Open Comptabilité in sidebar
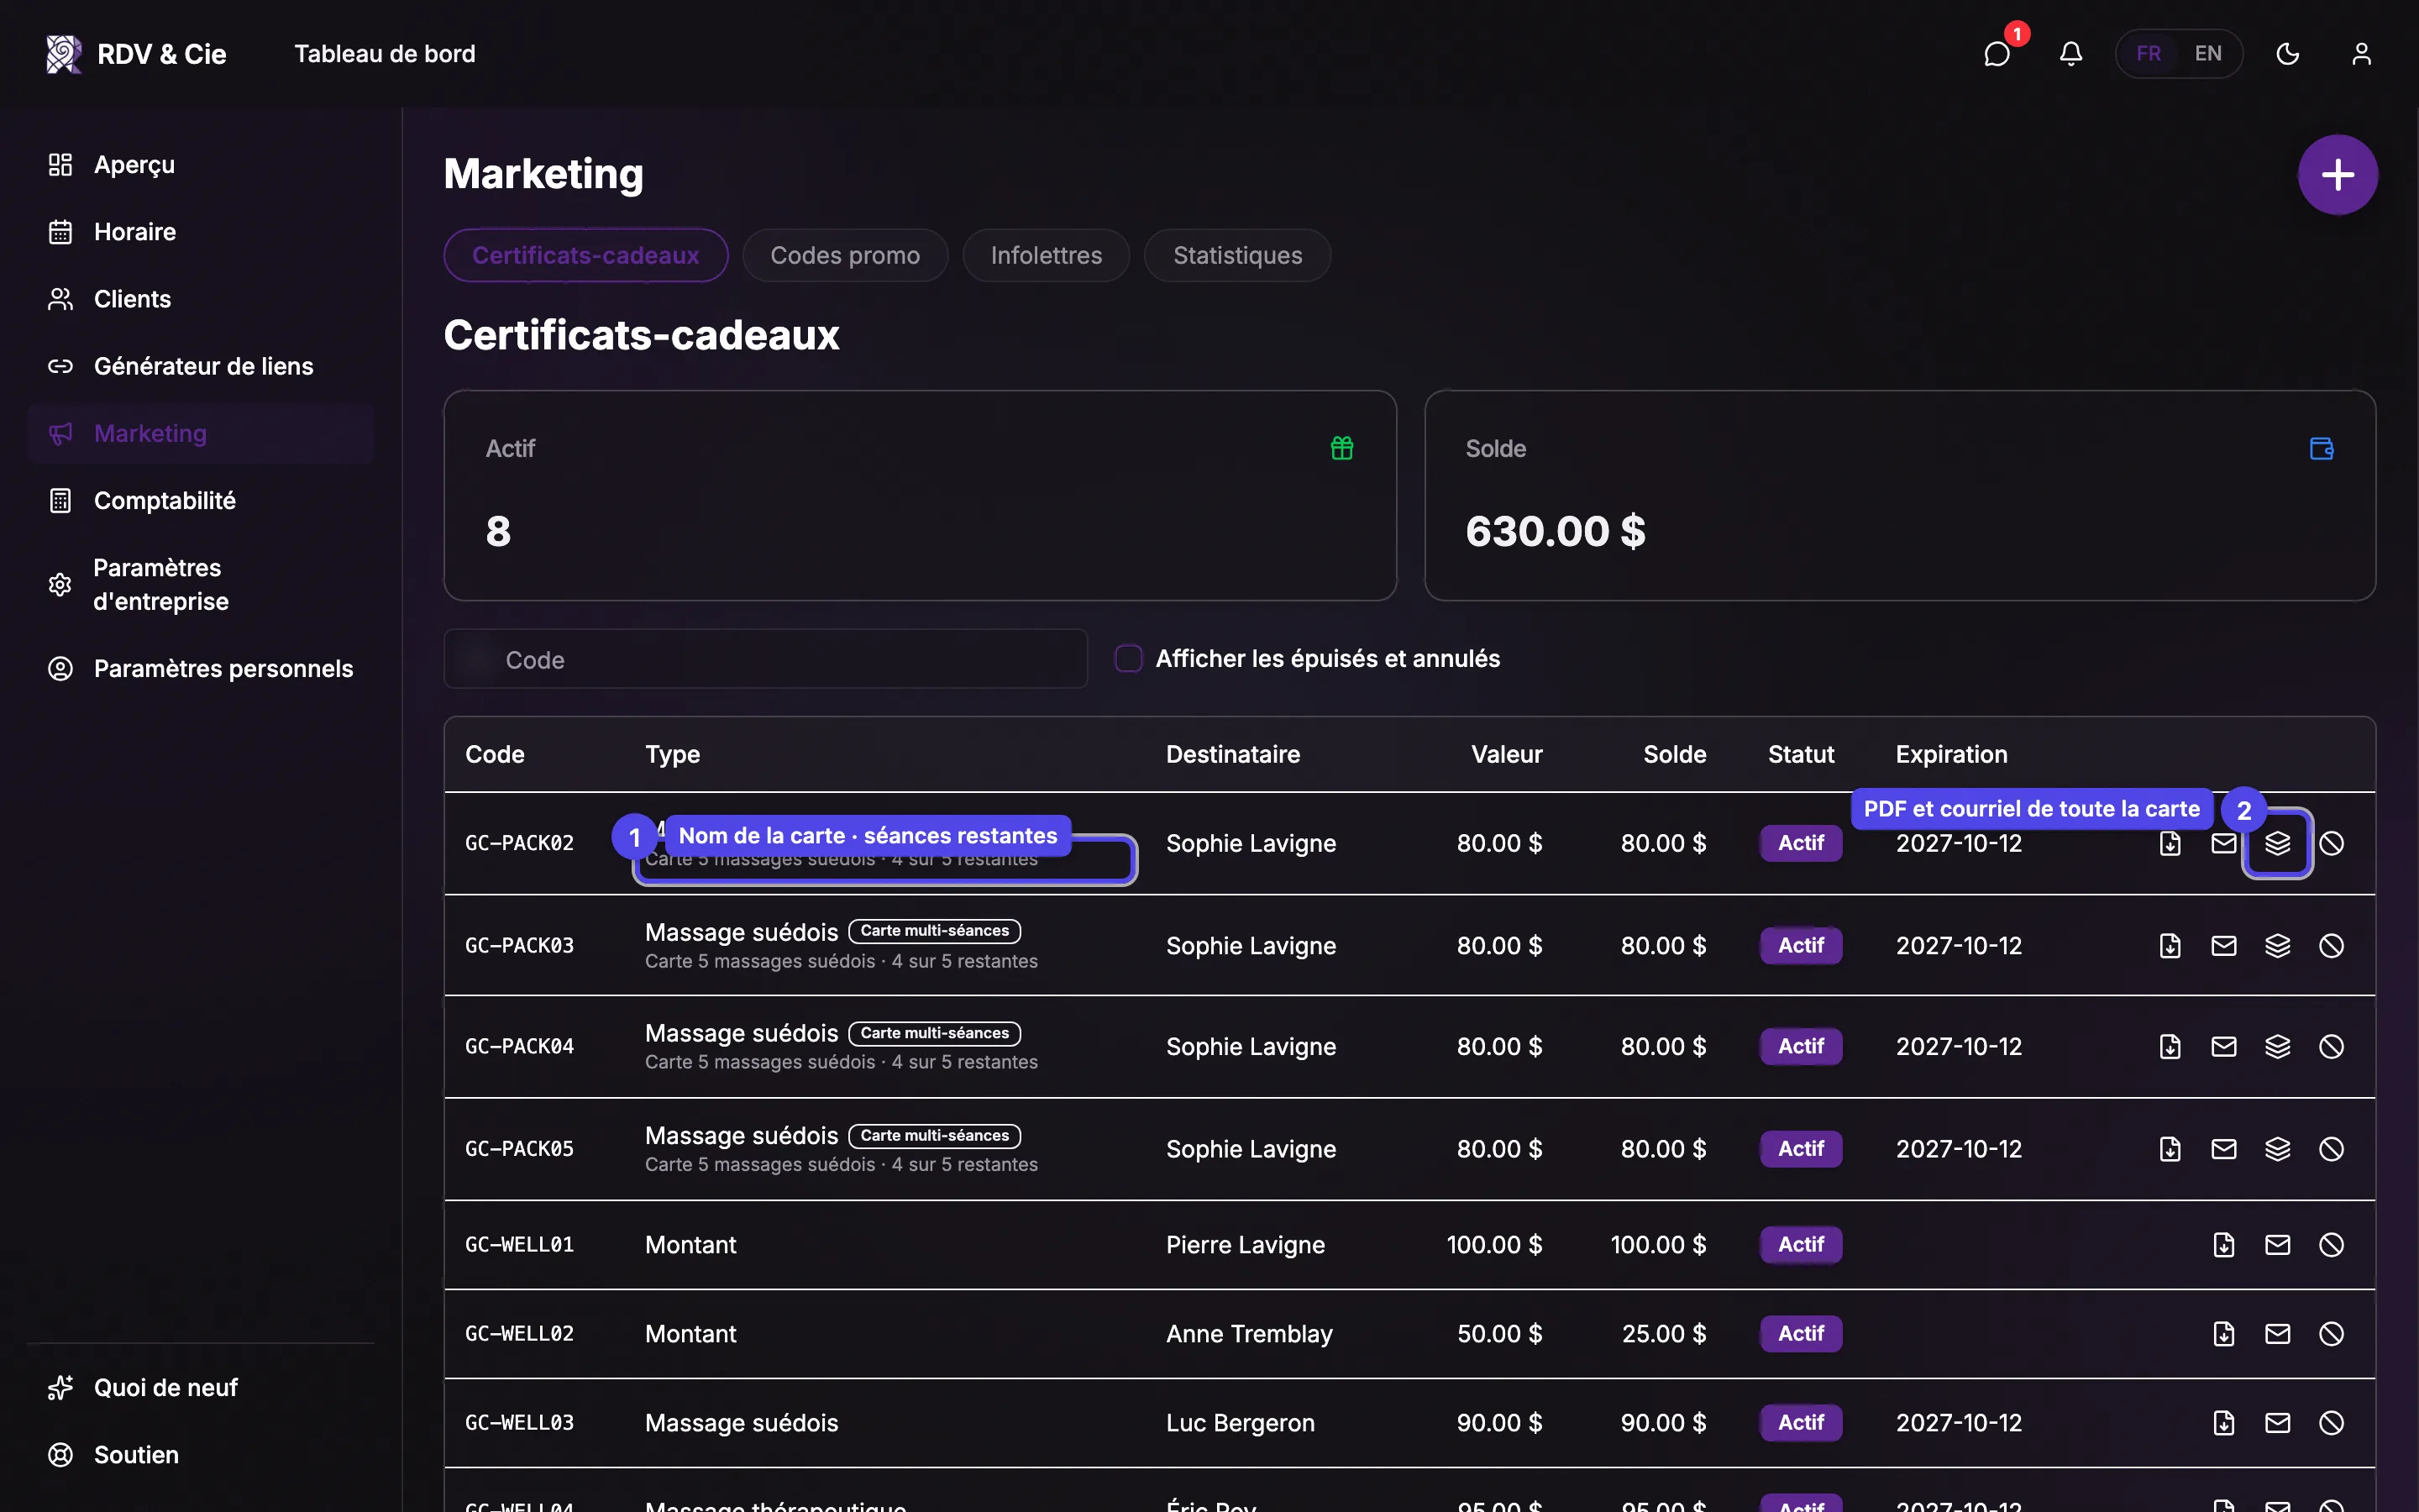This screenshot has height=1512, width=2419. pos(201,500)
